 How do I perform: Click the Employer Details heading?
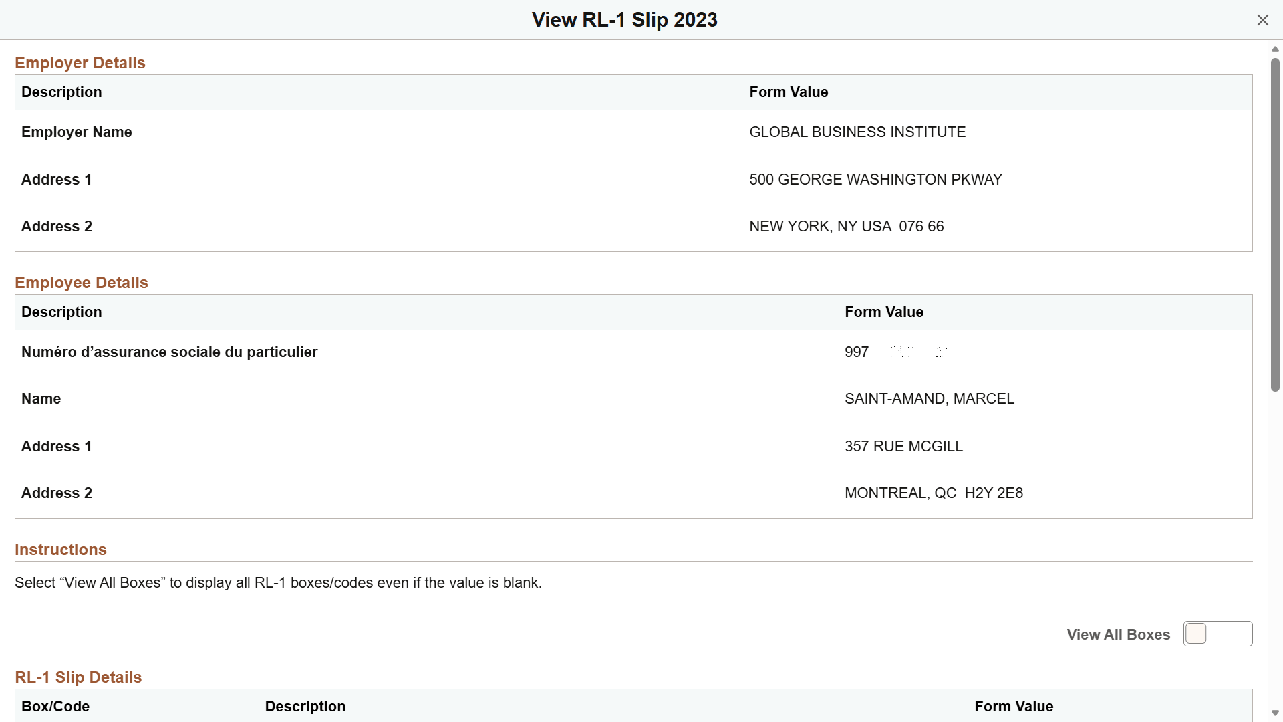coord(80,62)
